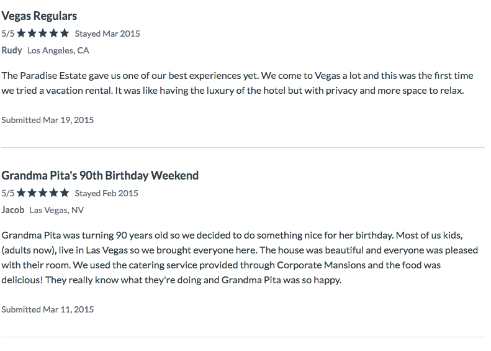
Task: Click the first star of Rudy's rating
Action: point(21,33)
